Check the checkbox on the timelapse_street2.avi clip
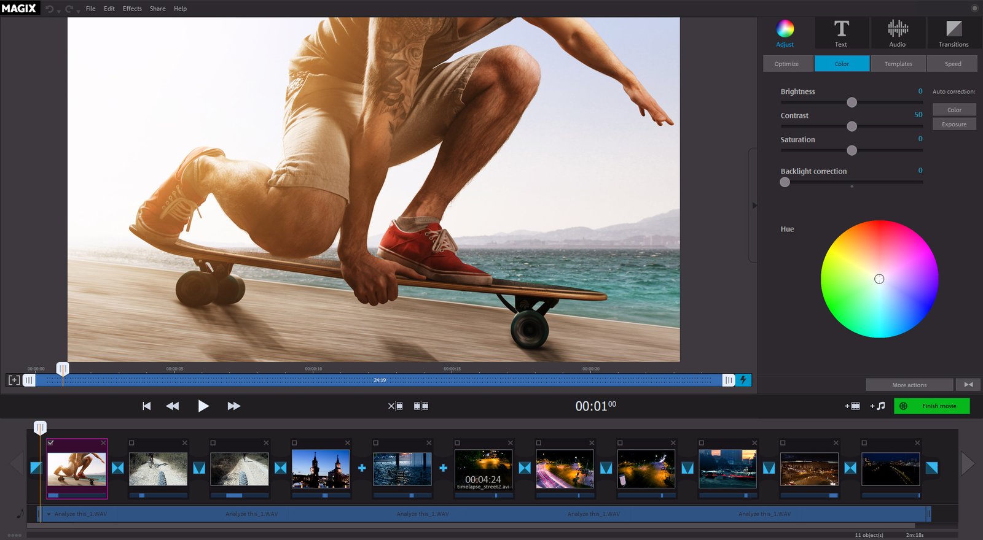The height and width of the screenshot is (540, 983). click(x=457, y=443)
